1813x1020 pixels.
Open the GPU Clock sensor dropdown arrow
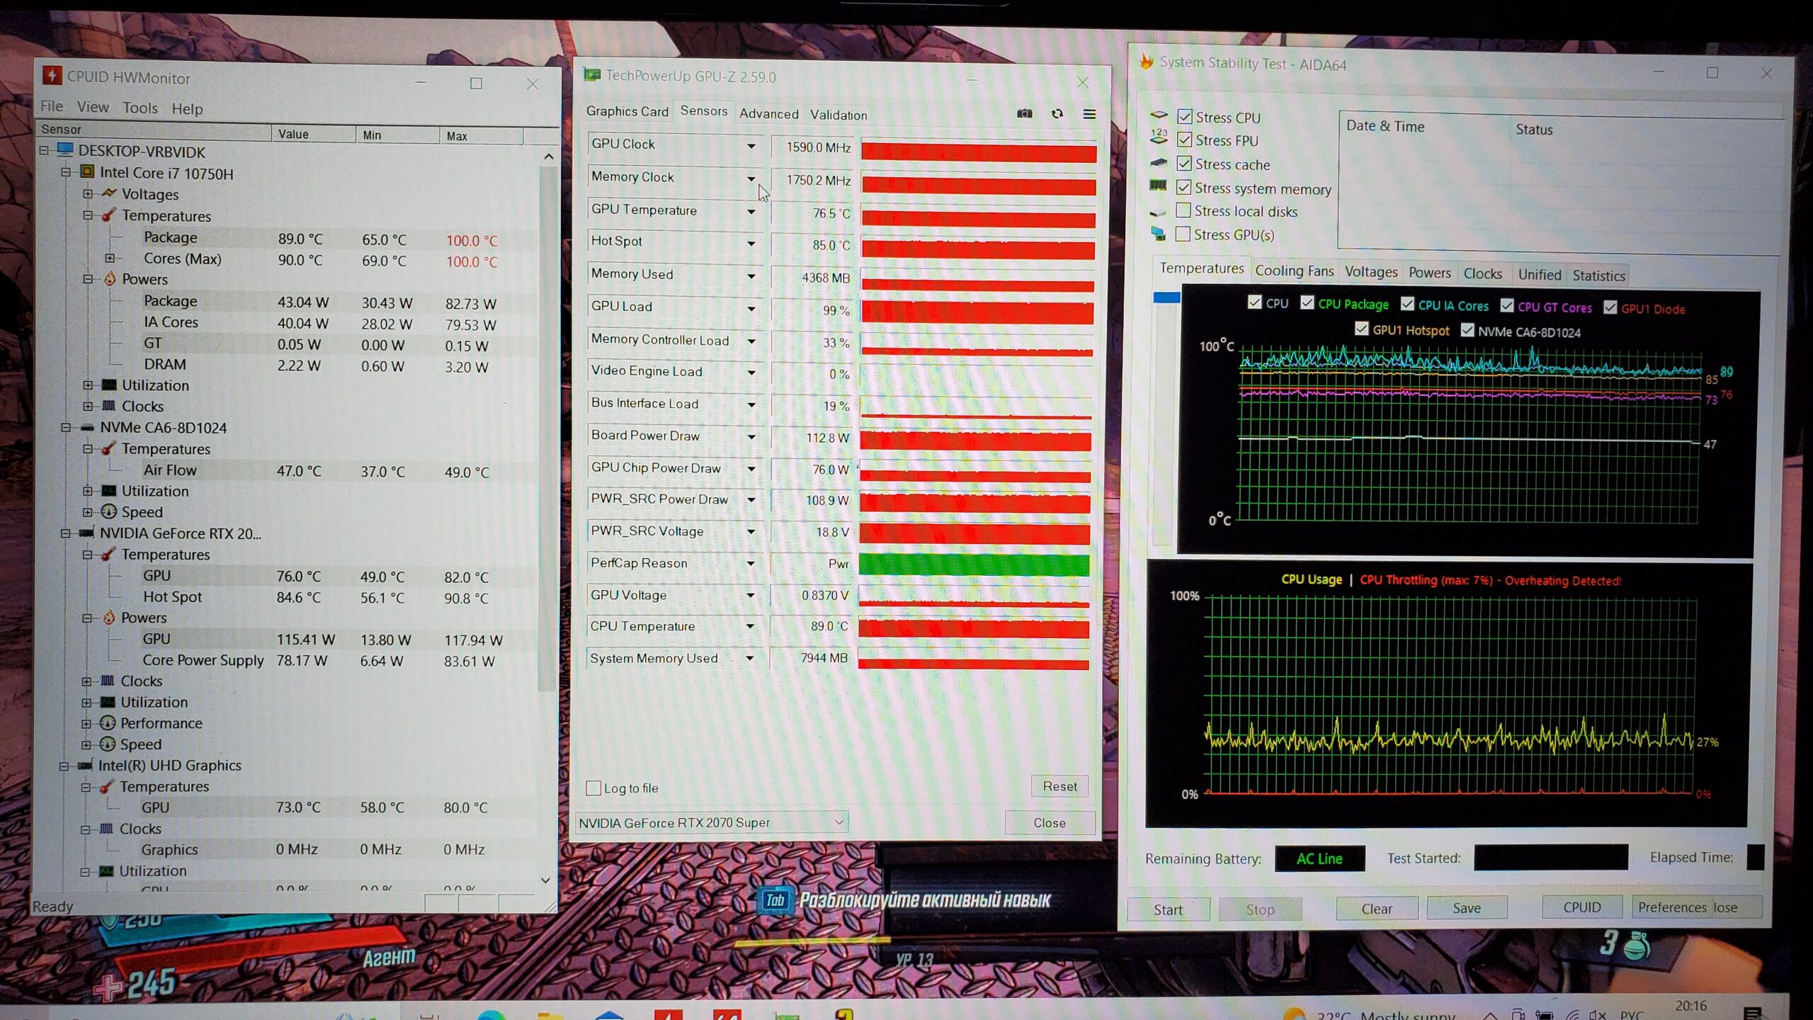[x=751, y=146]
